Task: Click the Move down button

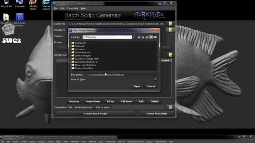Action: point(93,102)
